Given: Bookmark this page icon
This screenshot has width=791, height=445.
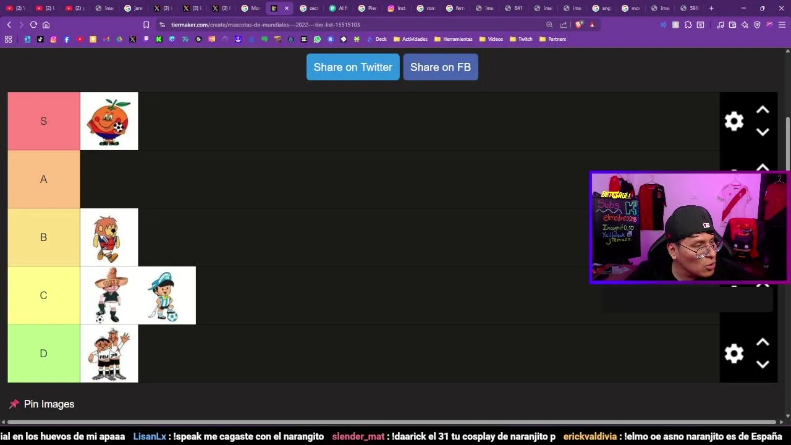Looking at the screenshot, I should point(146,25).
